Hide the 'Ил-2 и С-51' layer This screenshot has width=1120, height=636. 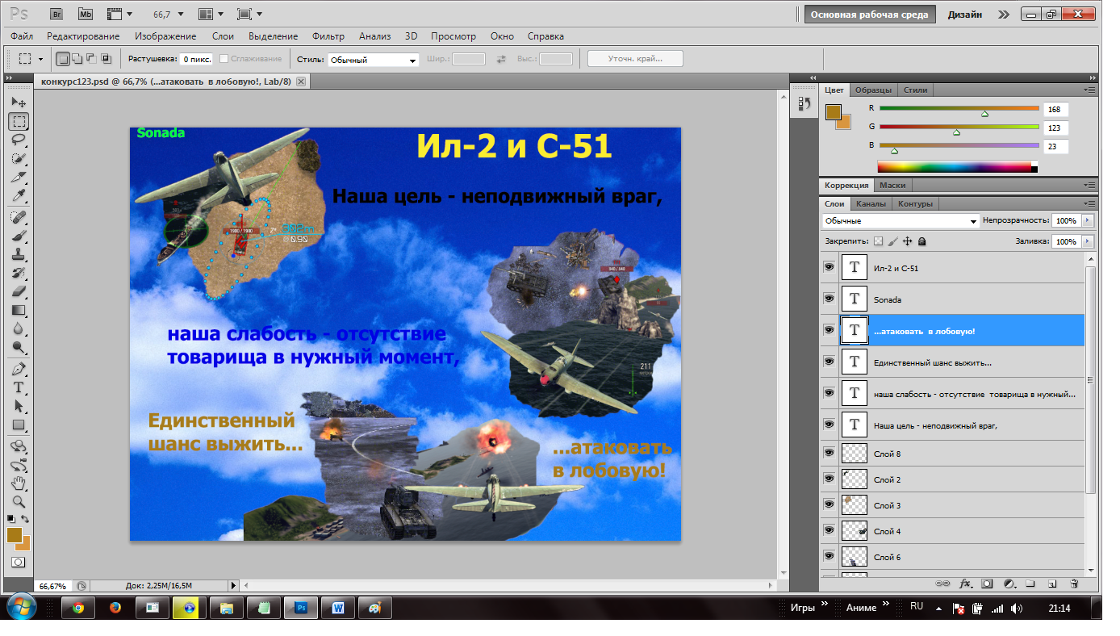830,267
